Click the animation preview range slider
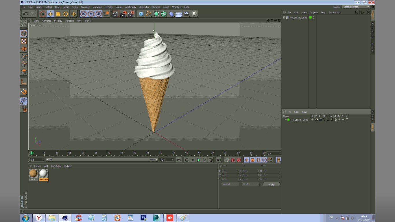The height and width of the screenshot is (222, 395). [102, 160]
